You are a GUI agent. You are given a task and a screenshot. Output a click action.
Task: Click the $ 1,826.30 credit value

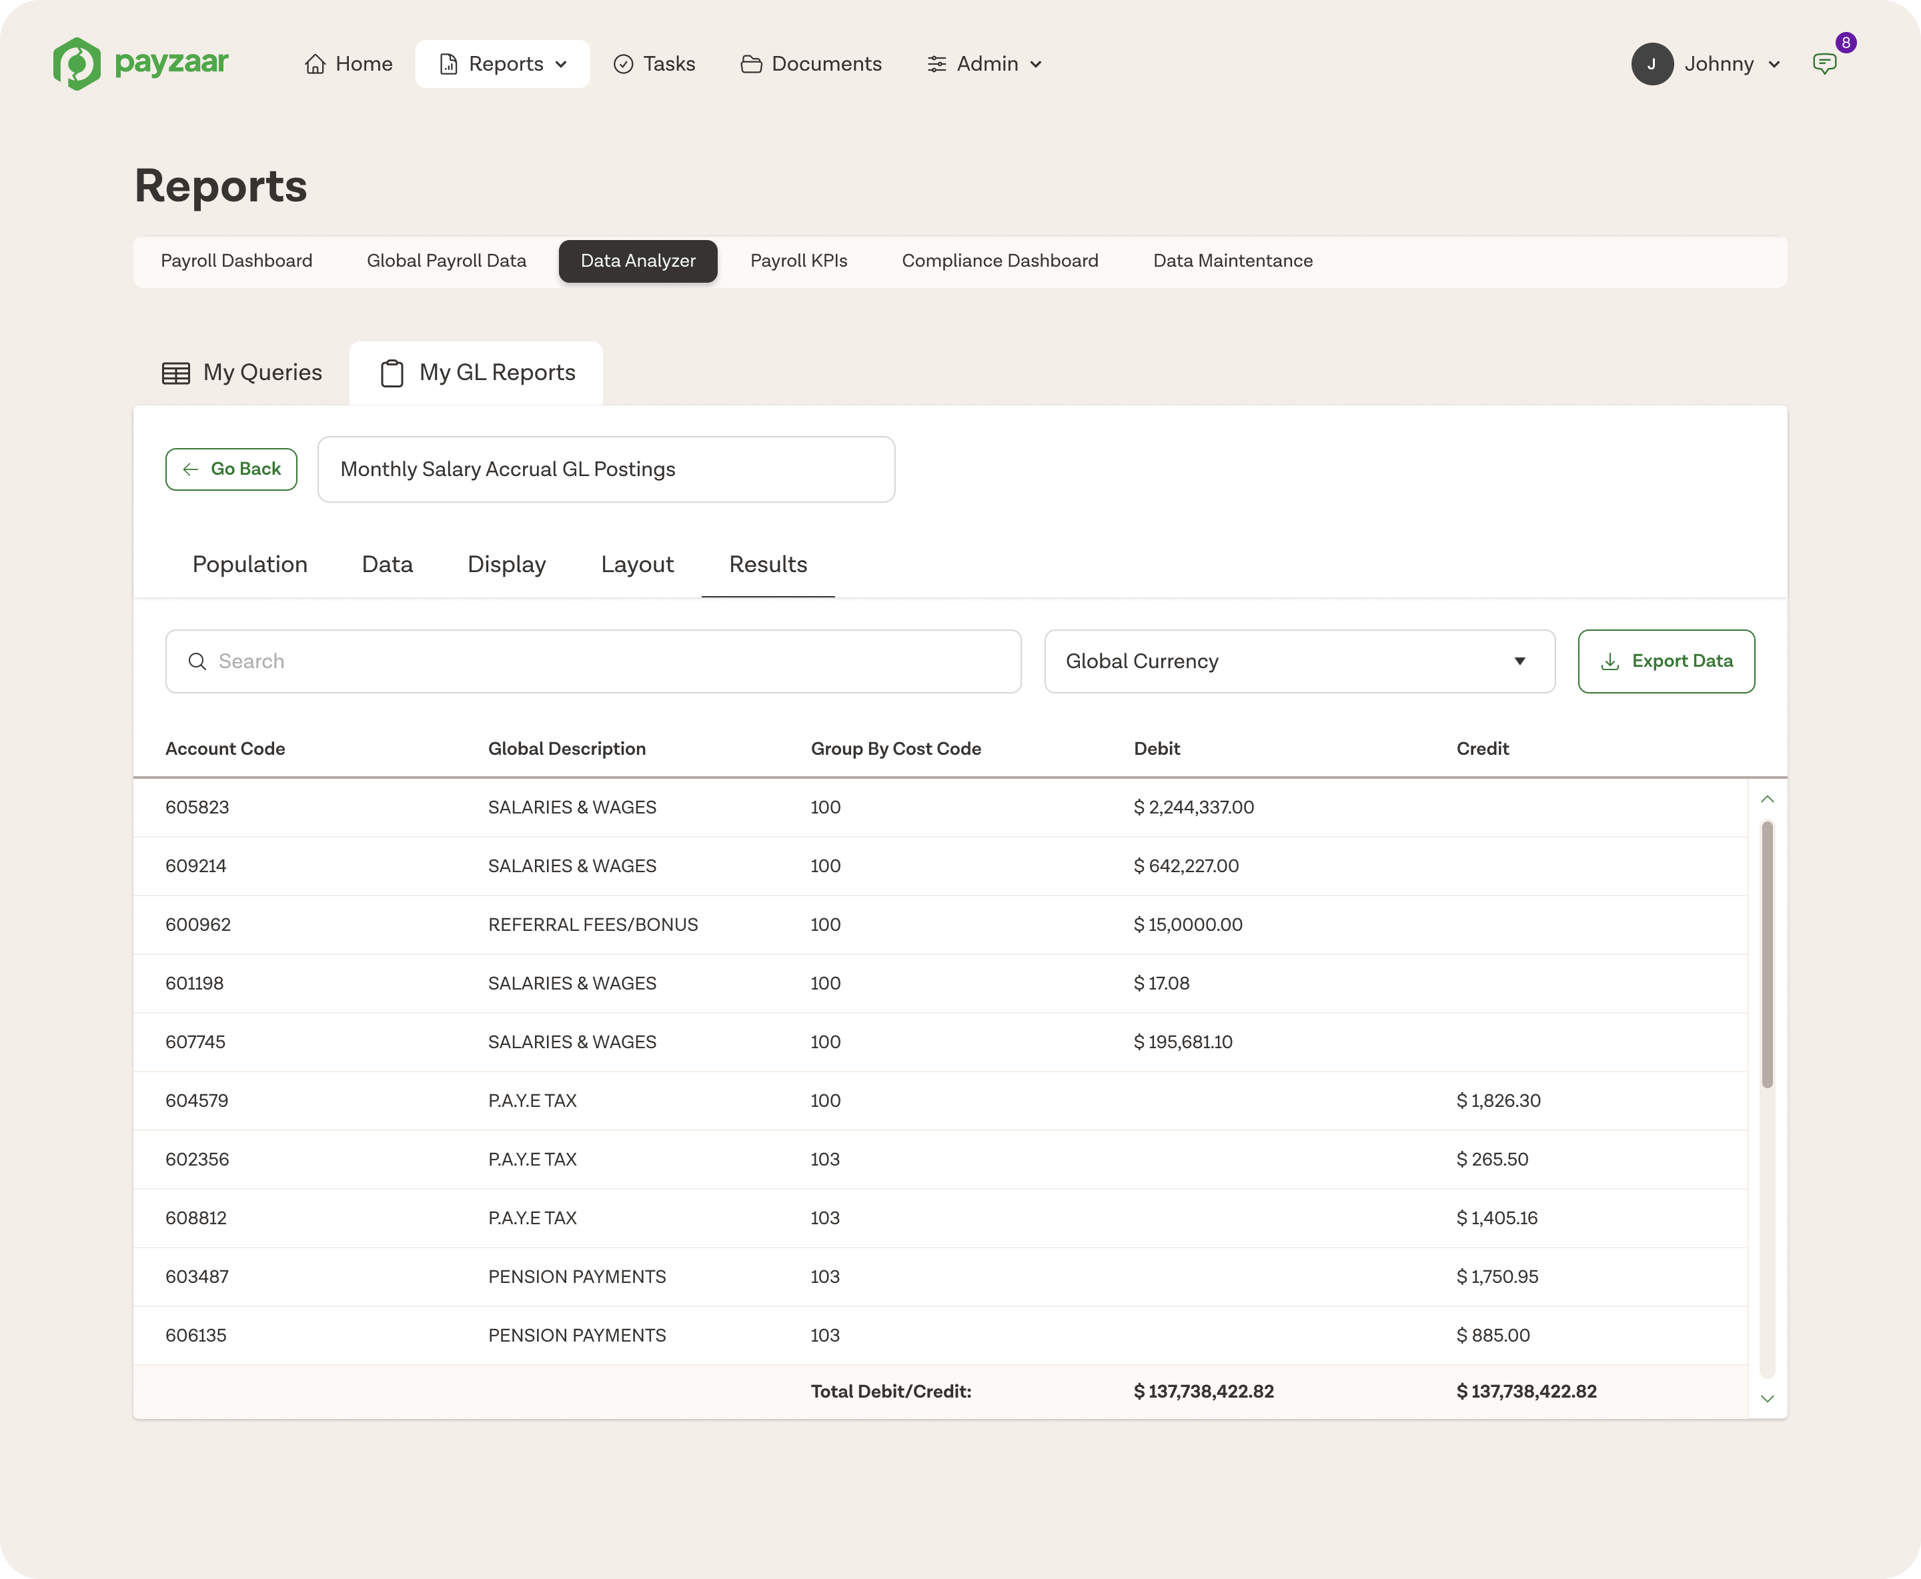point(1499,1101)
